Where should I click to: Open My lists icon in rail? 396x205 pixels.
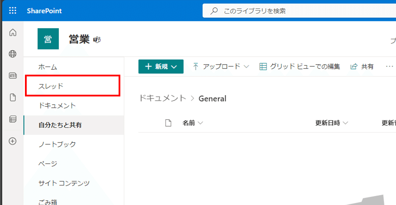click(13, 119)
